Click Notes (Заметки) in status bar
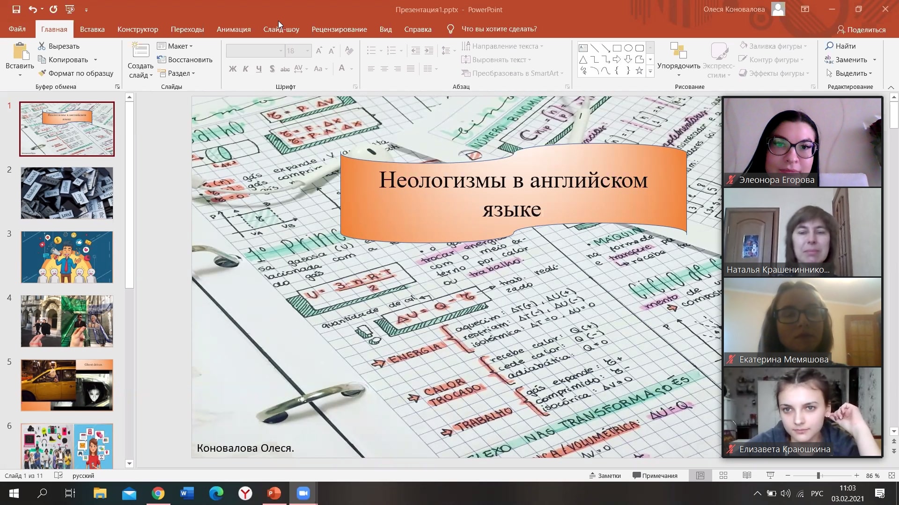Screen dimensions: 899x505 pyautogui.click(x=605, y=476)
